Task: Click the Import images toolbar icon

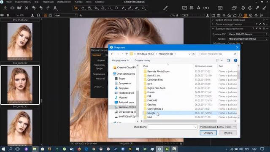Action: [5, 8]
